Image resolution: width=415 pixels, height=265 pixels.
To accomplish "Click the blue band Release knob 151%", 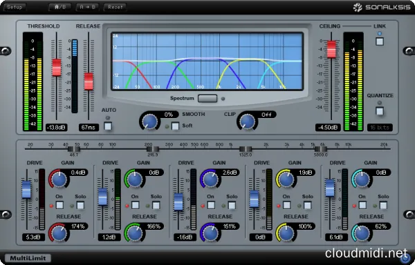I will (210, 233).
